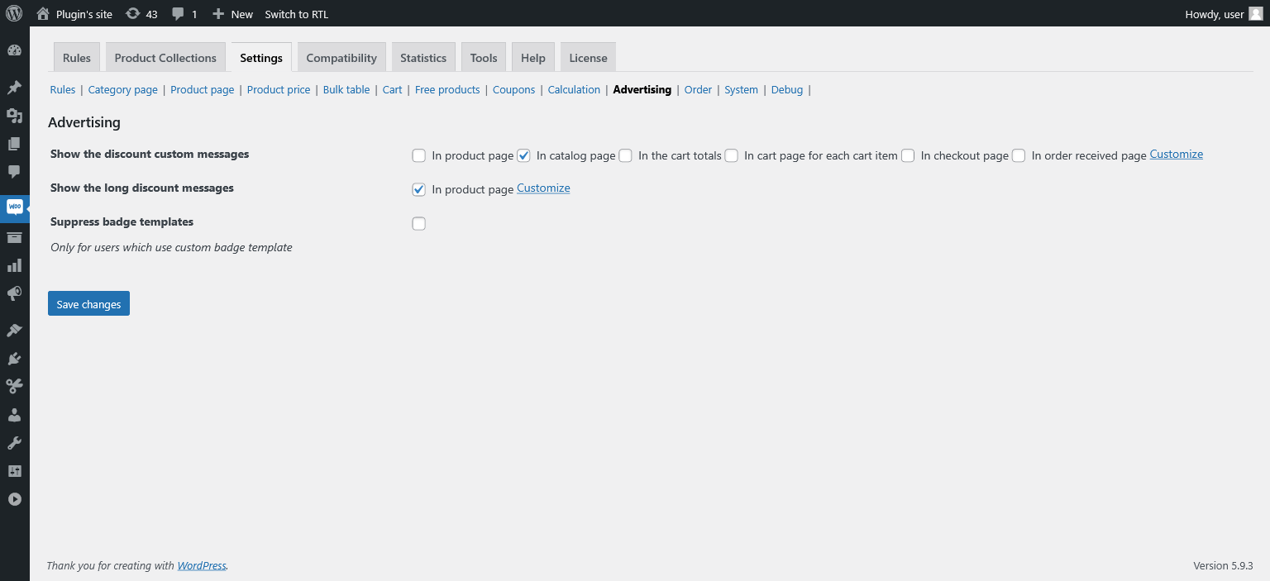Uncheck long discount messages In product page
1270x581 pixels.
pyautogui.click(x=419, y=189)
